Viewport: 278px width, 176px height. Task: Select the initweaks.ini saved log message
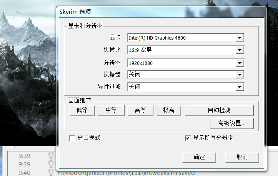click(126, 173)
